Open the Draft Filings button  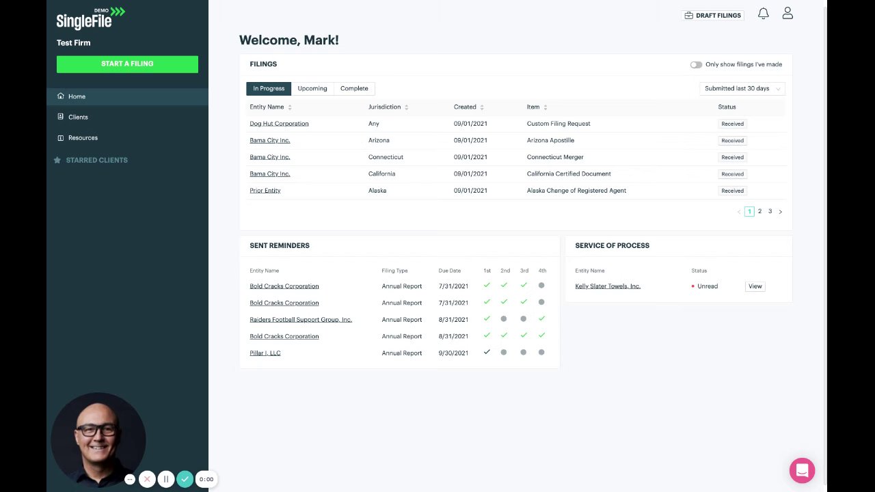tap(713, 15)
